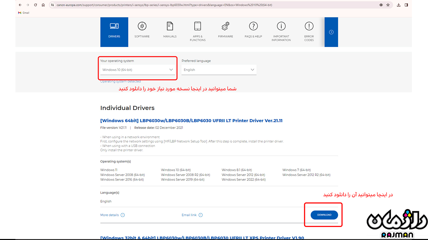Switch to IMPORTANT INFORMATION tab label

point(281,38)
